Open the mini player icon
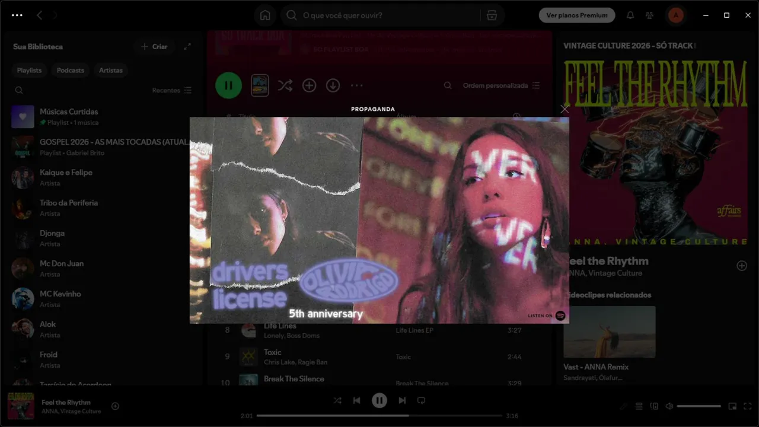Viewport: 759px width, 427px height. (x=732, y=406)
